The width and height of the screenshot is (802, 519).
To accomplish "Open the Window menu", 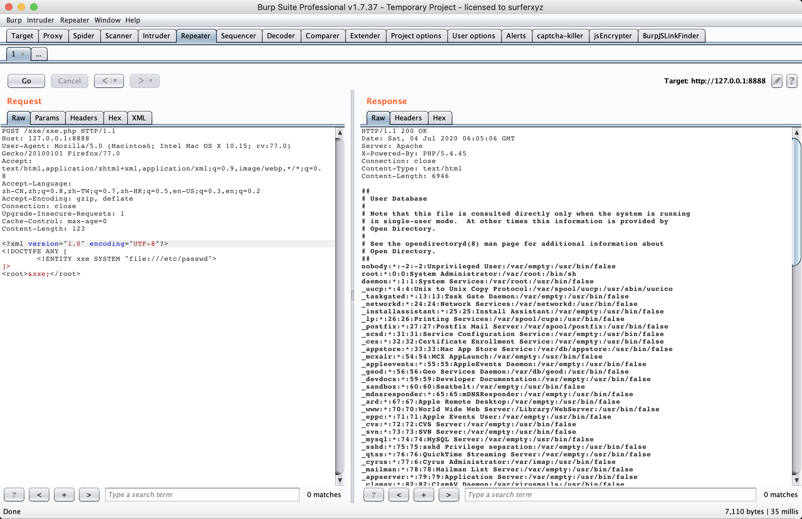I will (107, 20).
